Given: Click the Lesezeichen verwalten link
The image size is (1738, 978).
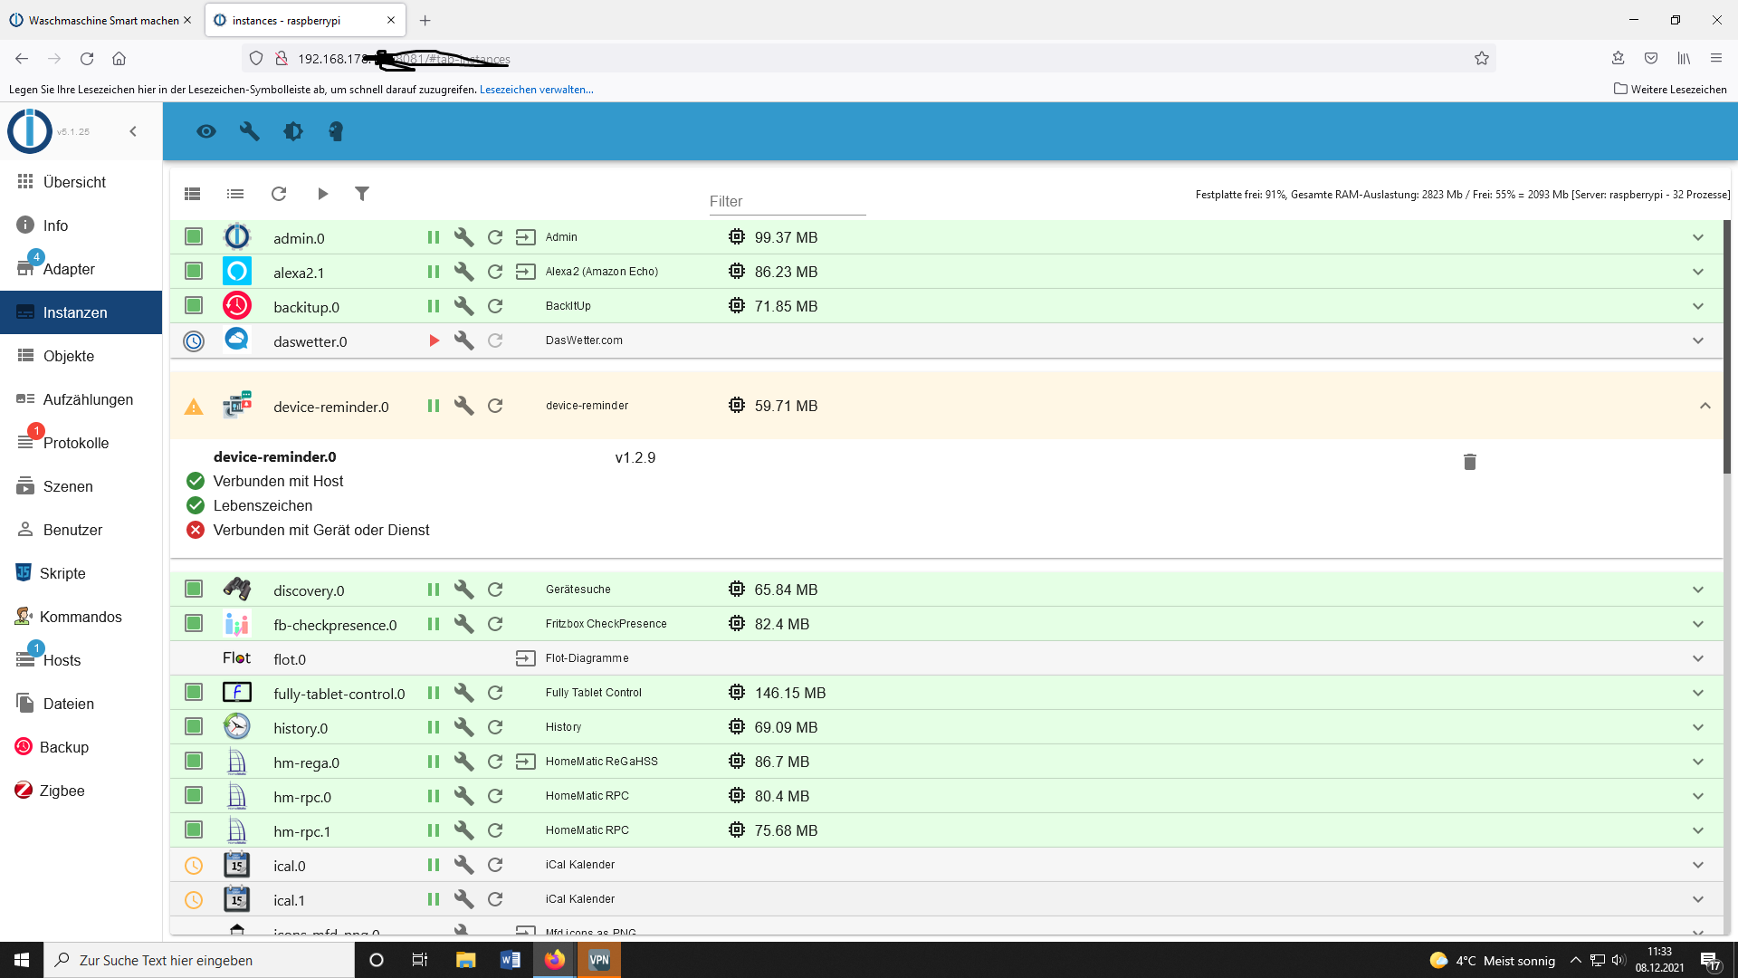Looking at the screenshot, I should (x=537, y=90).
